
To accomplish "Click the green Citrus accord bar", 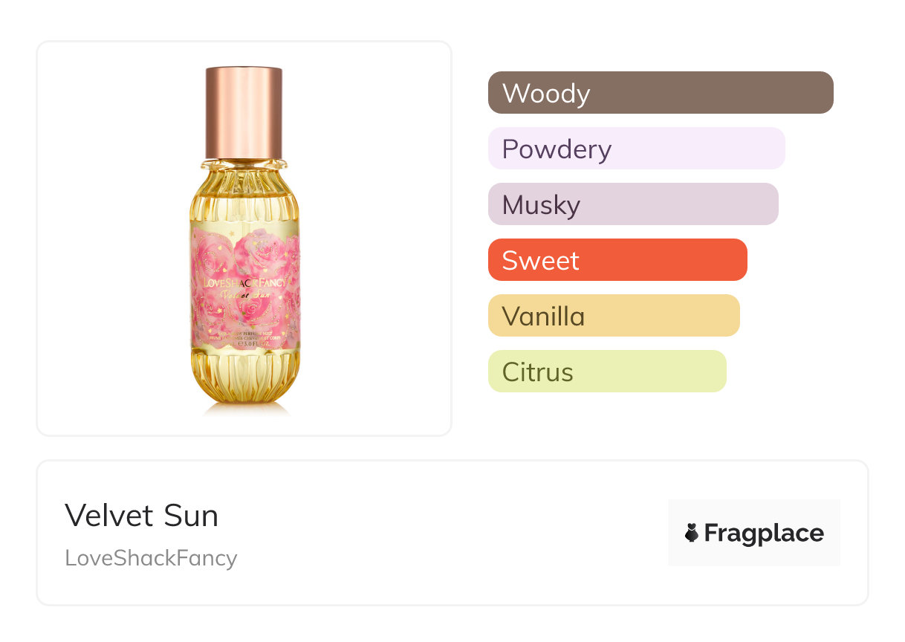I will pyautogui.click(x=606, y=372).
